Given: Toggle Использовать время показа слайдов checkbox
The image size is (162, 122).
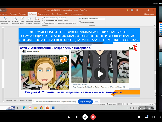Looking at the screenshot, I should (x=43, y=20).
